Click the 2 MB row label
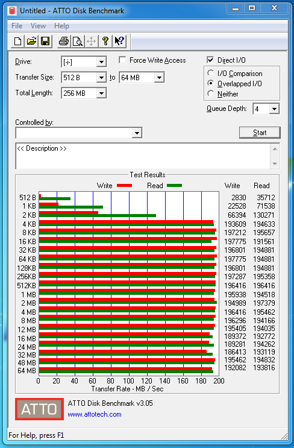 (28, 303)
